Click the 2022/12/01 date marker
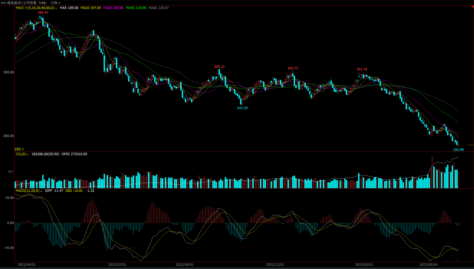The height and width of the screenshot is (269, 474). (275, 265)
